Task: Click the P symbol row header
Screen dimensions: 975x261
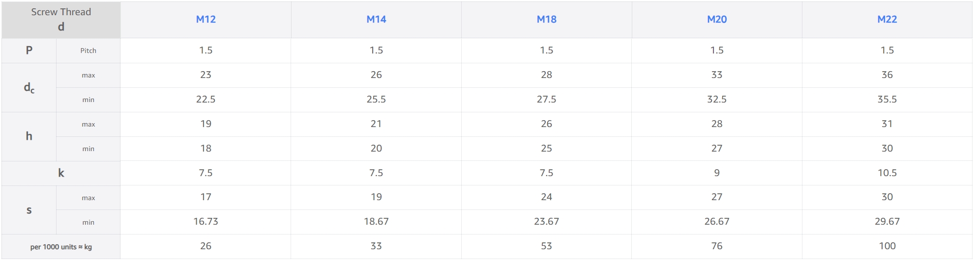Action: [x=29, y=51]
